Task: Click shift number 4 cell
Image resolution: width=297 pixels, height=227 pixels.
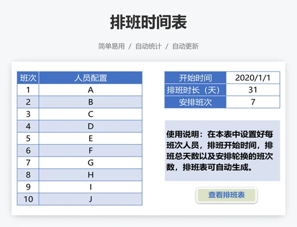Action: point(28,126)
